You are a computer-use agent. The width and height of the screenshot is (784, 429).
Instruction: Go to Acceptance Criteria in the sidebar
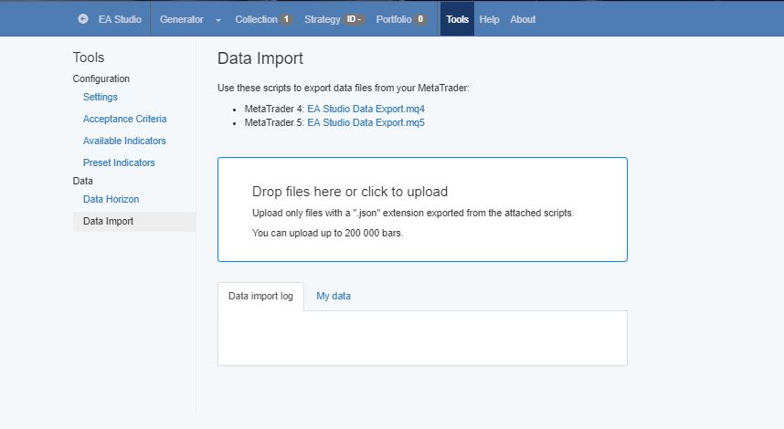click(124, 119)
